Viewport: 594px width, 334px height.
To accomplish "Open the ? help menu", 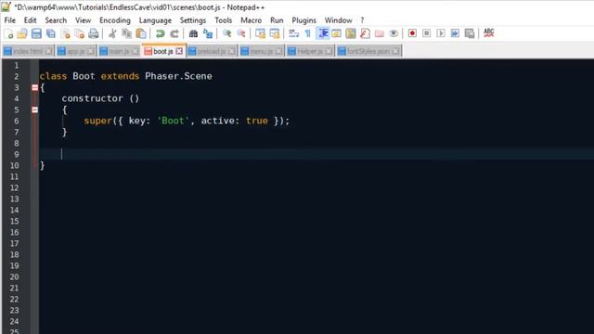I will [362, 20].
